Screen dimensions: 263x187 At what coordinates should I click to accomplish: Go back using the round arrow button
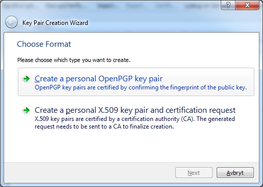point(11,22)
